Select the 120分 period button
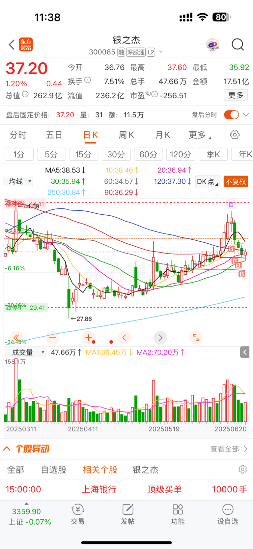The width and height of the screenshot is (253, 549). click(181, 154)
